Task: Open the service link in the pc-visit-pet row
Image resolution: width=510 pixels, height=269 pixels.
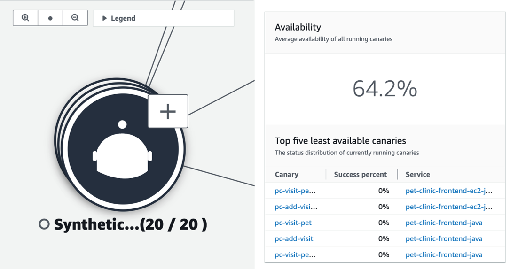Action: pos(444,223)
